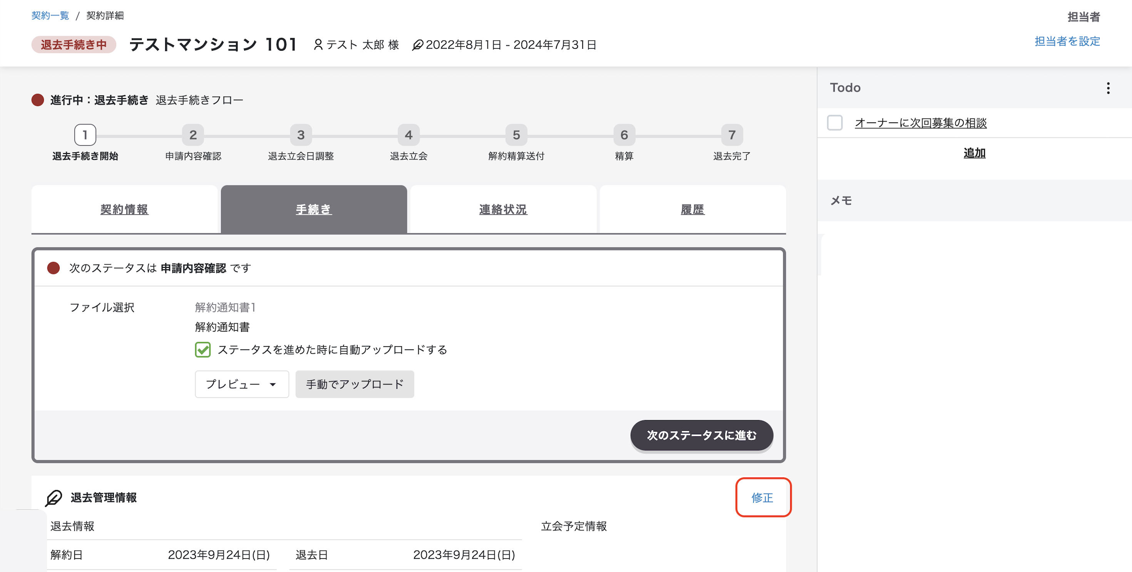
Task: Open the オーナーに次回募集の相談 todo link
Action: point(921,123)
